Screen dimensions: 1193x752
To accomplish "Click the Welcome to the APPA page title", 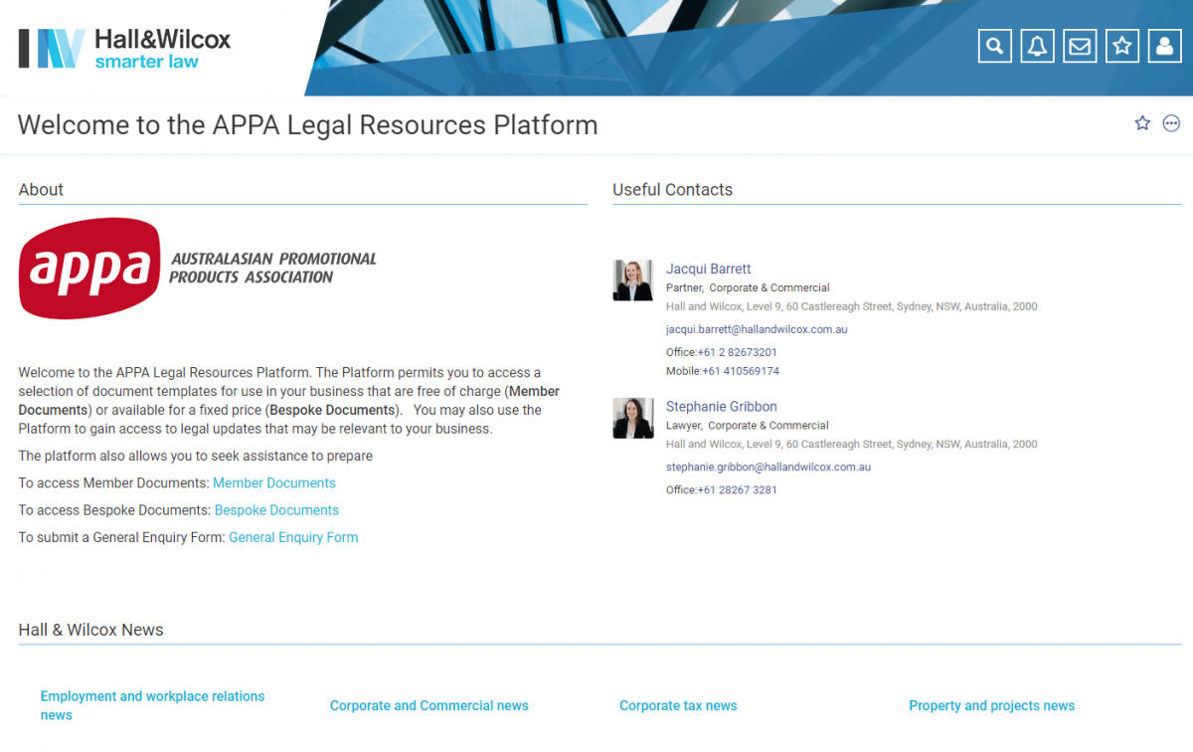I will click(x=308, y=125).
